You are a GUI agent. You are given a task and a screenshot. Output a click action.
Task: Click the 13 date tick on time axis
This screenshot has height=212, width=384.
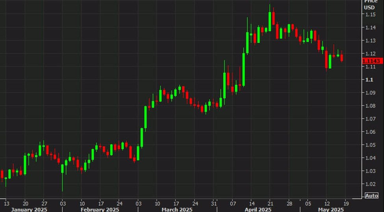coord(6,203)
